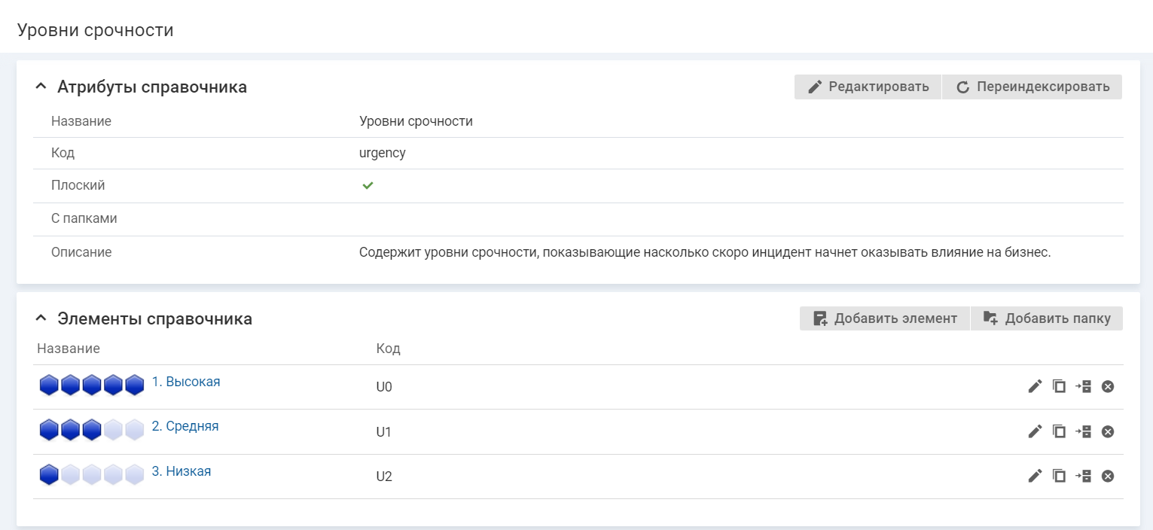Click Добавить элемент button
This screenshot has height=530, width=1153.
pos(885,318)
